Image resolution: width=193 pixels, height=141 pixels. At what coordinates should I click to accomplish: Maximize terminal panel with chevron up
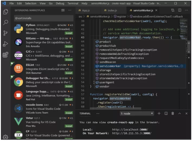[x=180, y=113]
